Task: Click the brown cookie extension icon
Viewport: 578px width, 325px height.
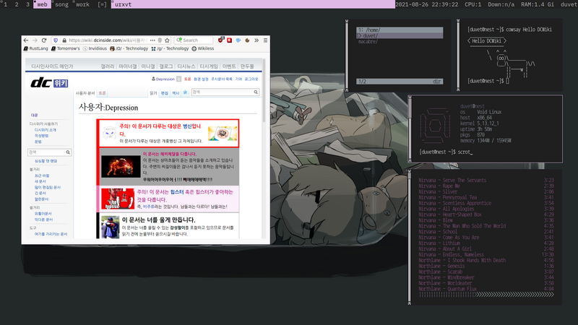Action: pos(247,40)
